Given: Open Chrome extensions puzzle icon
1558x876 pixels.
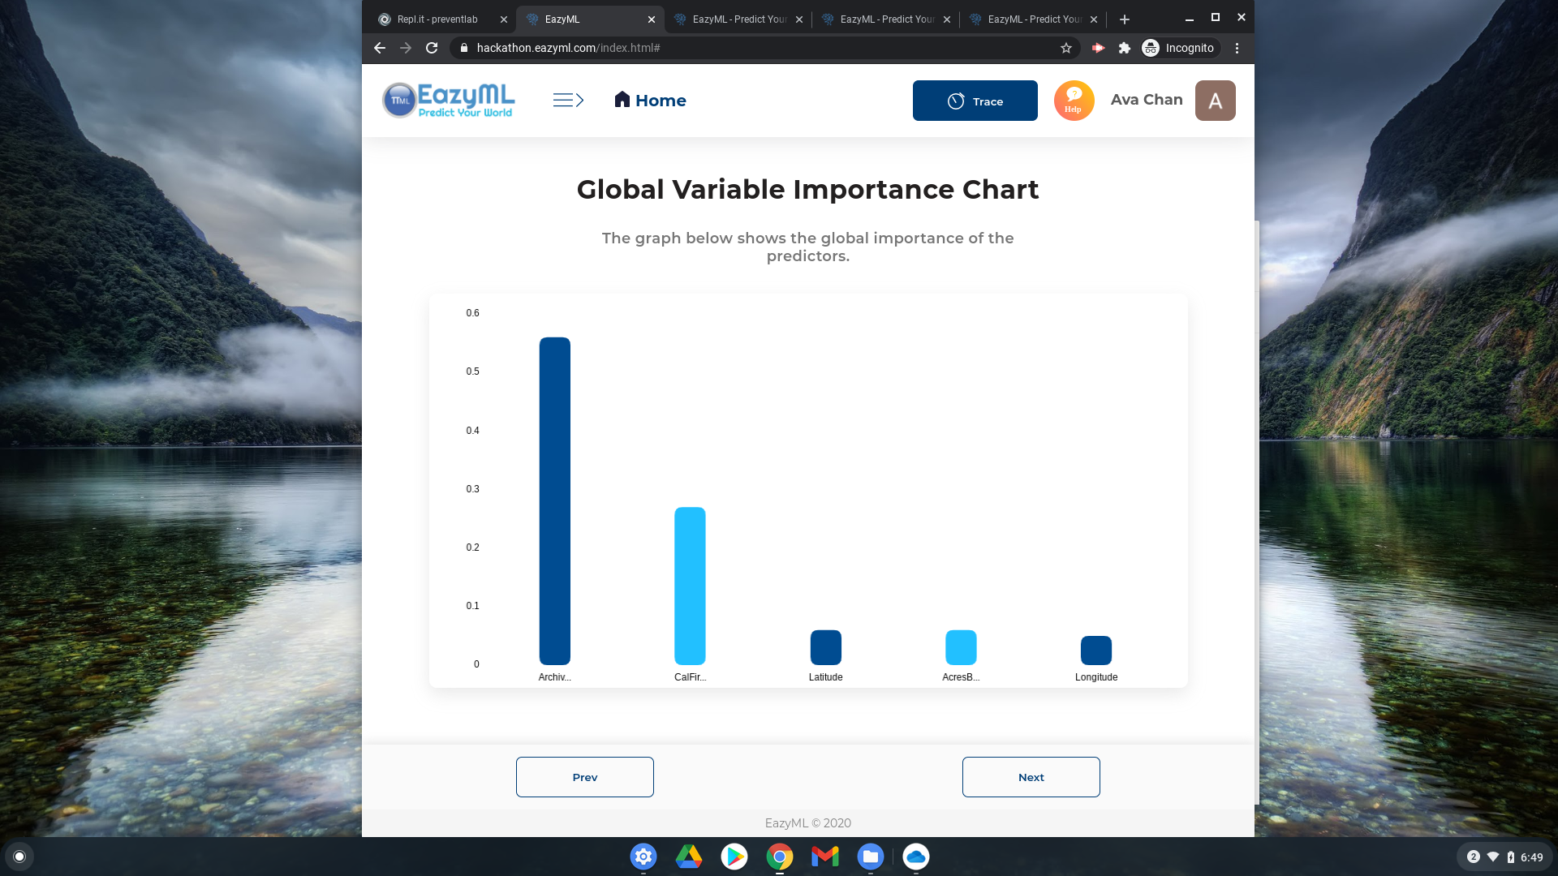Looking at the screenshot, I should tap(1124, 48).
